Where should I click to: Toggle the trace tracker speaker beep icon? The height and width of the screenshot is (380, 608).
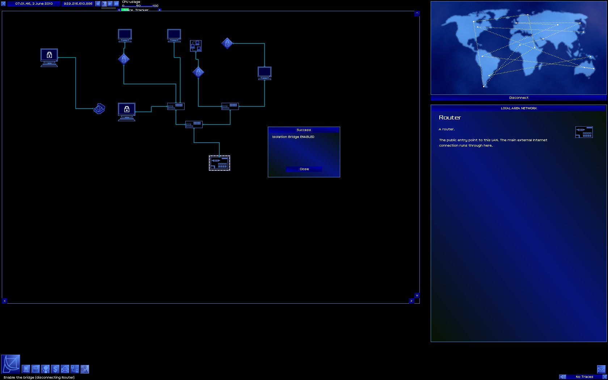(x=563, y=377)
